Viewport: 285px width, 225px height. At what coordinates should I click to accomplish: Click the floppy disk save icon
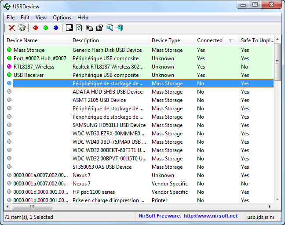(69, 28)
